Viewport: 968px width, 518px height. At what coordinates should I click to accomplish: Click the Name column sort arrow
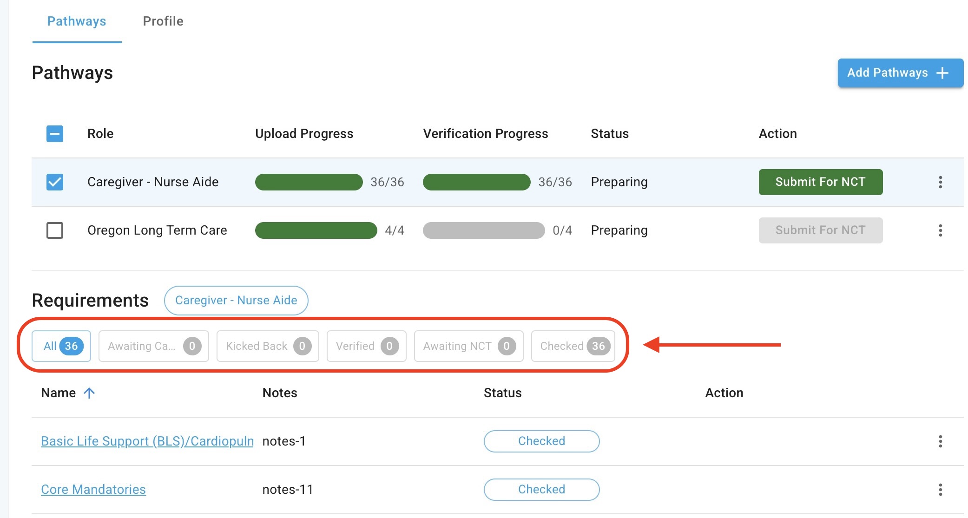[x=89, y=393]
